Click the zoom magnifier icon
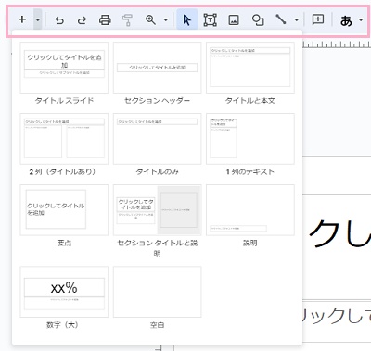 150,19
